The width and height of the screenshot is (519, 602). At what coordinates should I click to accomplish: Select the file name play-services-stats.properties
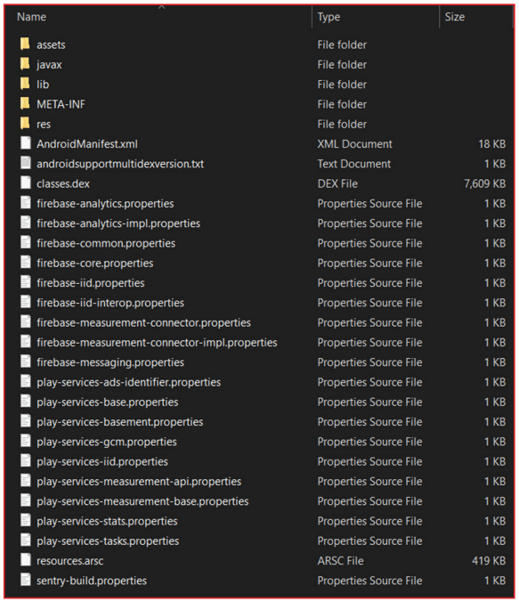click(107, 521)
